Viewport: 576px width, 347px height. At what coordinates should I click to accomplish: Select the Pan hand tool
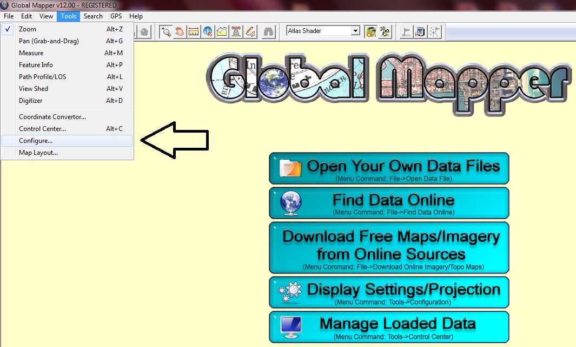tap(180, 31)
